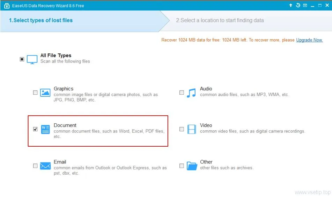Image resolution: width=332 pixels, height=197 pixels.
Task: Toggle the All File Types checkbox
Action: click(22, 59)
